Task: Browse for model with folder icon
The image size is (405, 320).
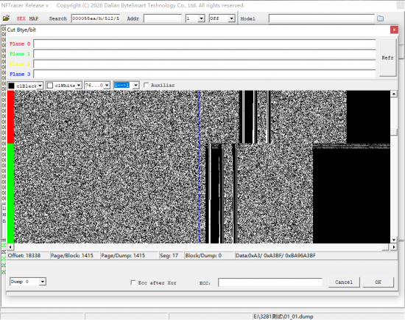Action: [380, 18]
